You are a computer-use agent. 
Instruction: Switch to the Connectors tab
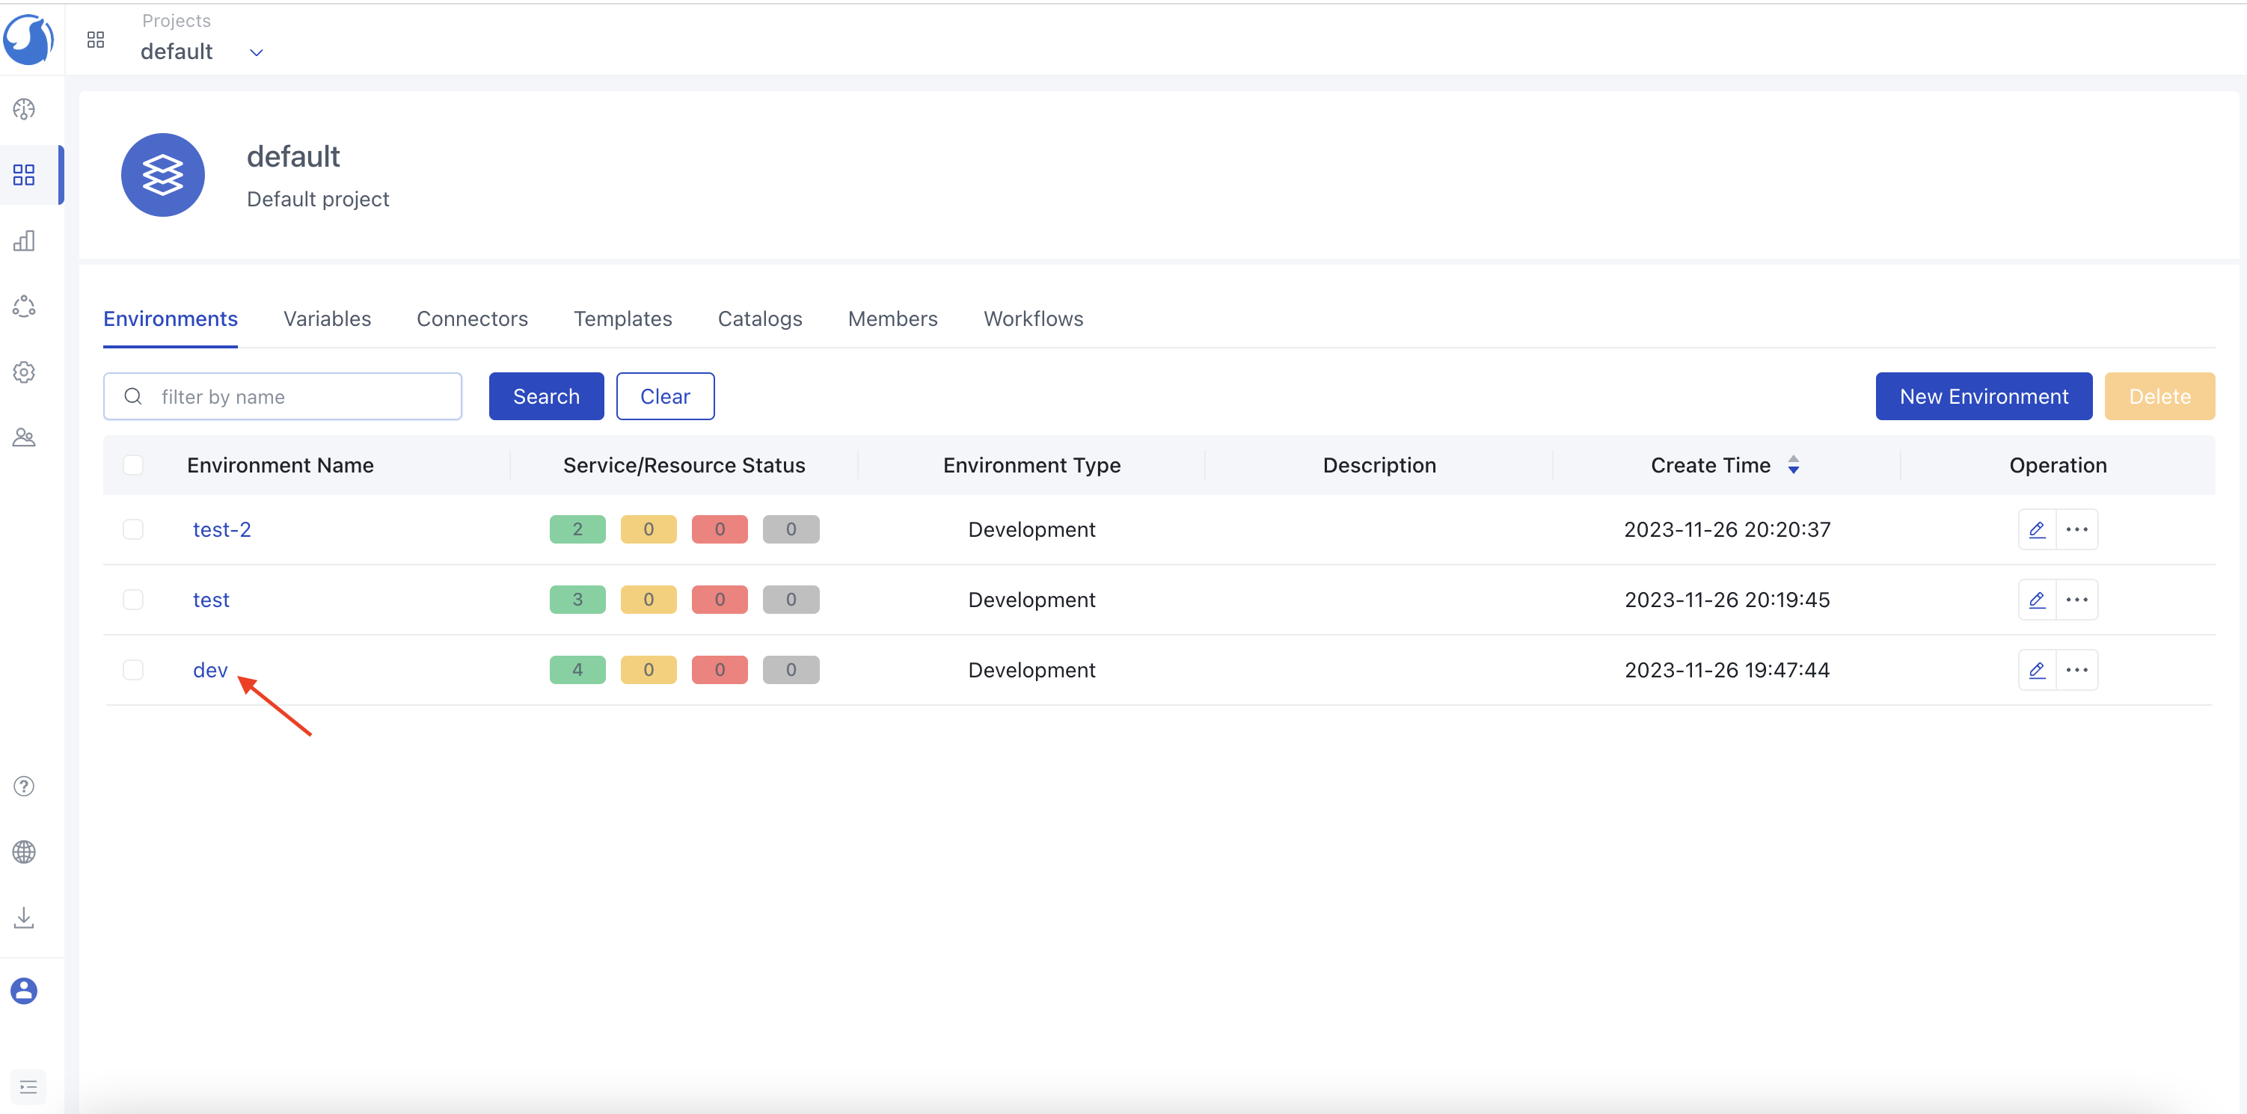tap(472, 319)
